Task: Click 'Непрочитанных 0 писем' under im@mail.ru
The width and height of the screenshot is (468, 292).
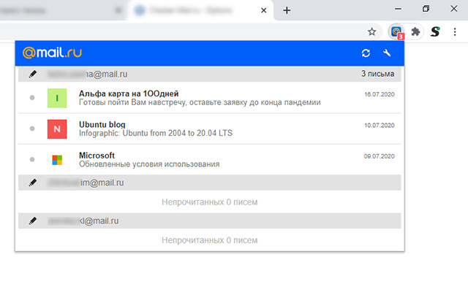Action: (210, 202)
